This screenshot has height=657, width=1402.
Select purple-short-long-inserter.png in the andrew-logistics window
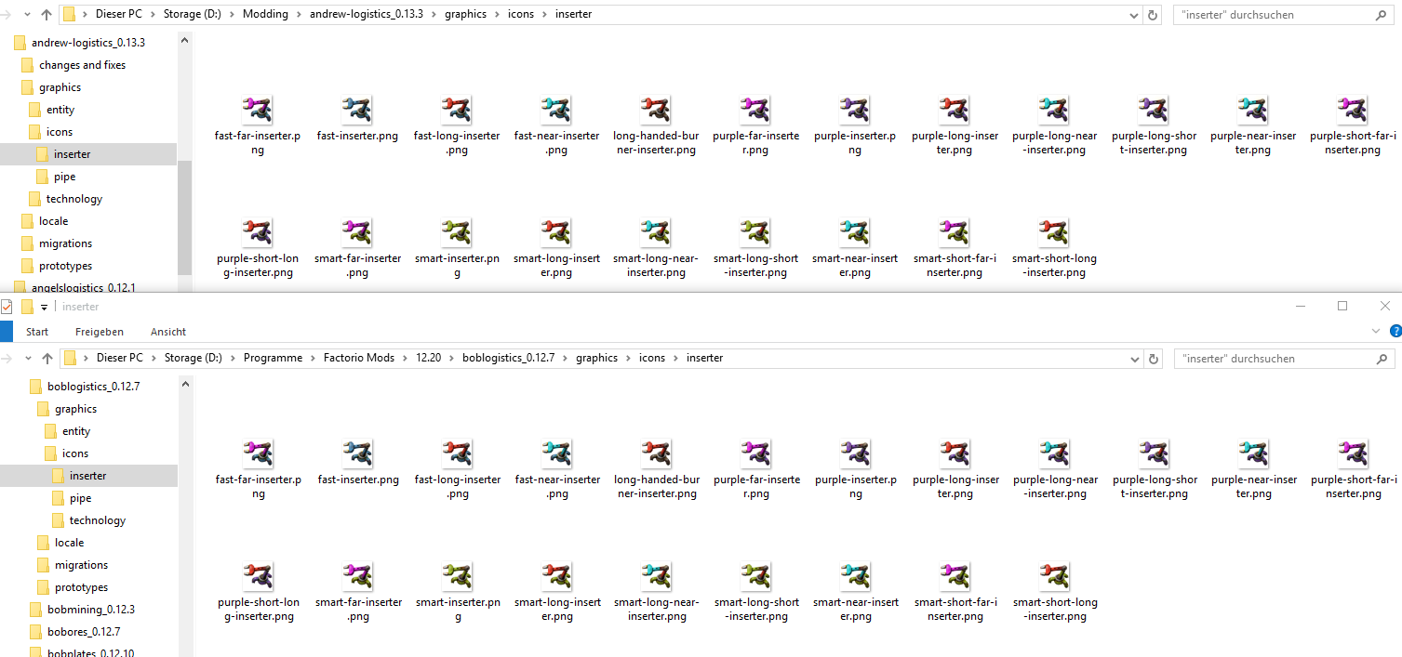(x=258, y=248)
